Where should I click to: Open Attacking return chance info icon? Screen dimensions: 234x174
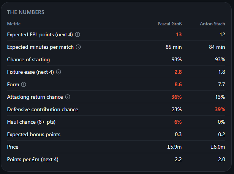point(68,97)
